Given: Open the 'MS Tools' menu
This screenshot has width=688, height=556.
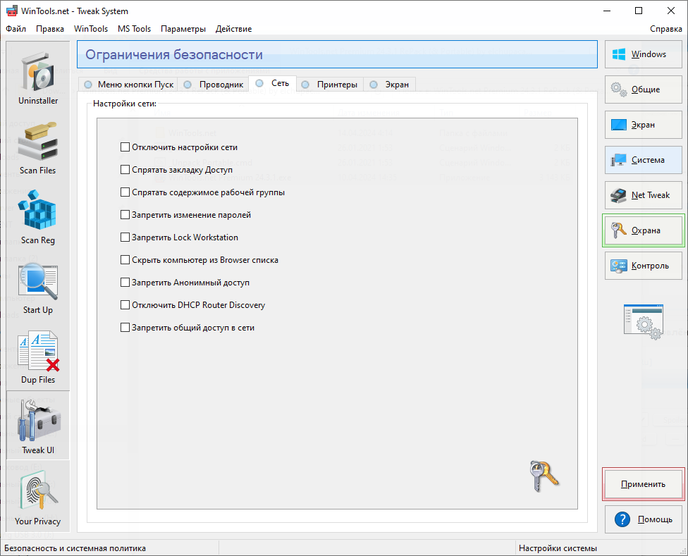Looking at the screenshot, I should pyautogui.click(x=134, y=29).
